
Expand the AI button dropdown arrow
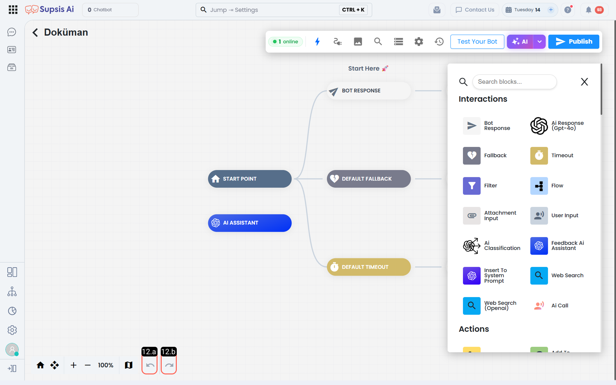click(x=540, y=42)
